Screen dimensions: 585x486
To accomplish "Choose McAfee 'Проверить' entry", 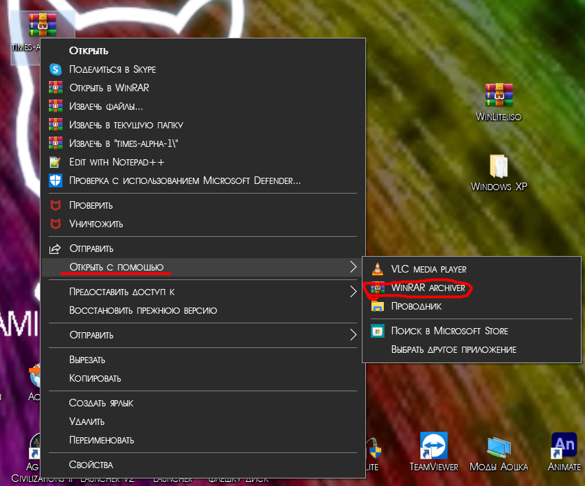I will 203,205.
